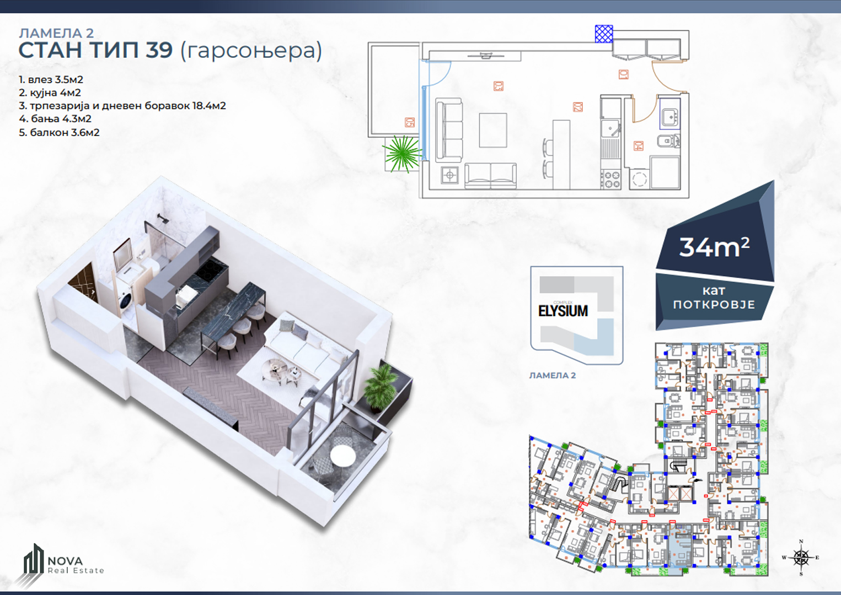Click the square coffee table on floor plan
The image size is (841, 595).
[x=492, y=131]
